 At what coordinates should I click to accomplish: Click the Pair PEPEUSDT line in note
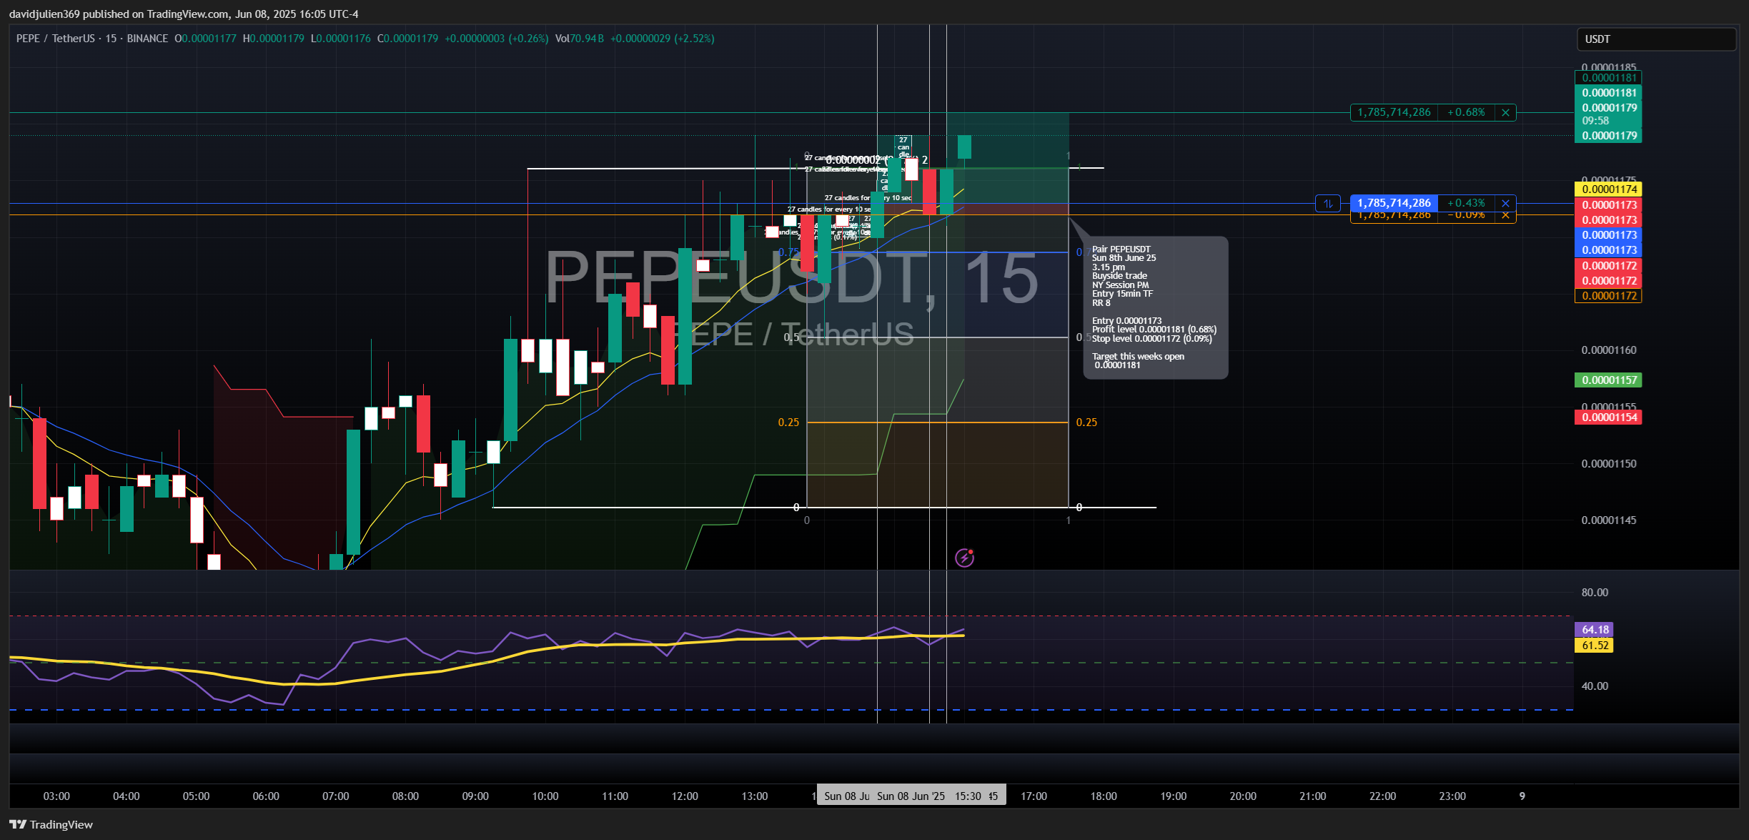pos(1121,249)
